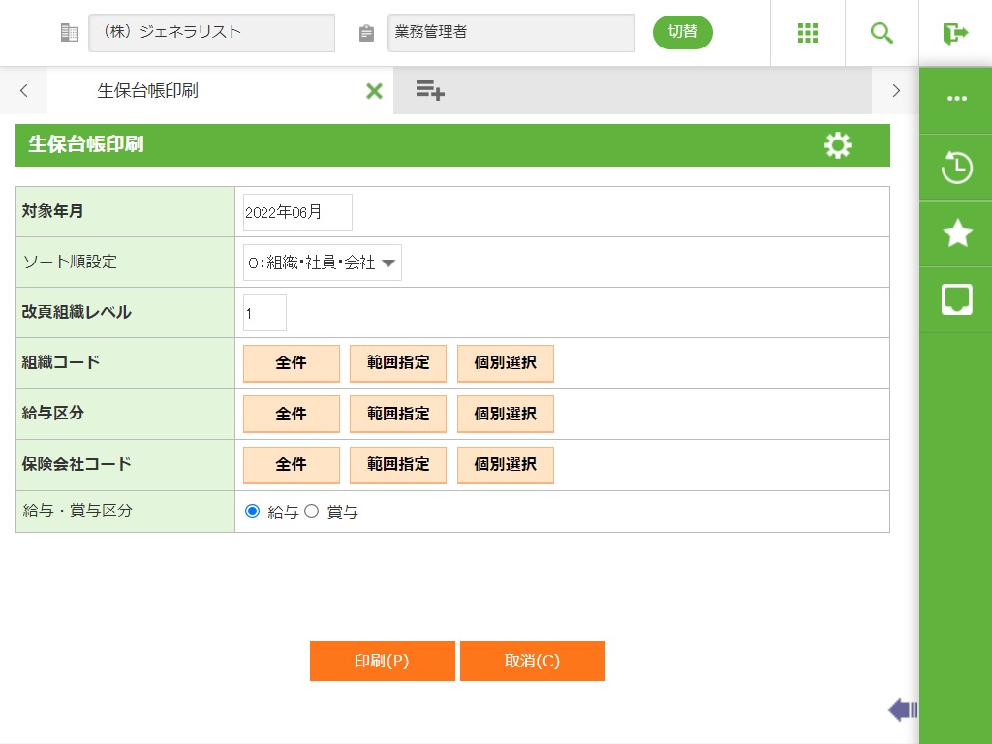This screenshot has height=744, width=992.
Task: Open favorites star icon in sidebar
Action: [x=956, y=232]
